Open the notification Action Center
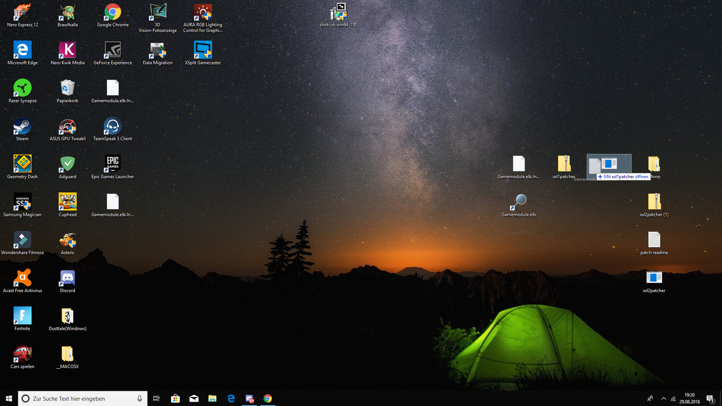The height and width of the screenshot is (406, 722). click(x=710, y=399)
